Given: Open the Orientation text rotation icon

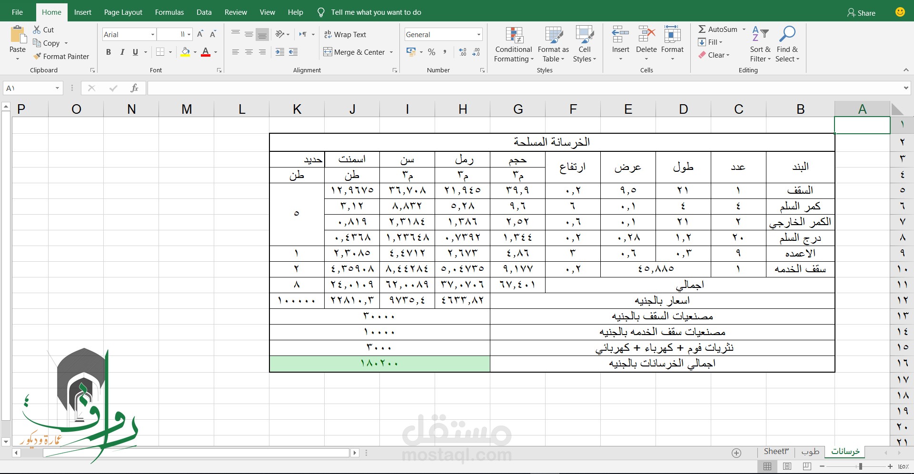Looking at the screenshot, I should point(280,34).
